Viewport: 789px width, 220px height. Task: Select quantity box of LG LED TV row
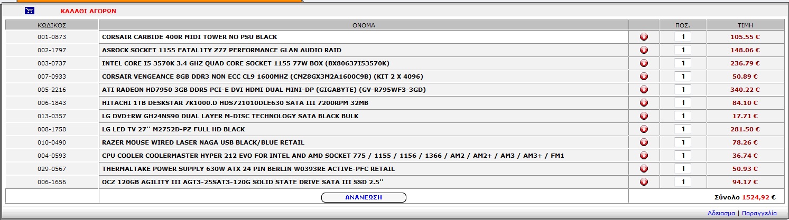683,129
